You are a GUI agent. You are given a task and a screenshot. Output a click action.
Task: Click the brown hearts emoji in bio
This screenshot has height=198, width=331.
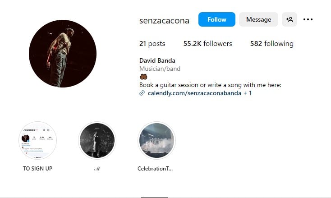pos(143,77)
